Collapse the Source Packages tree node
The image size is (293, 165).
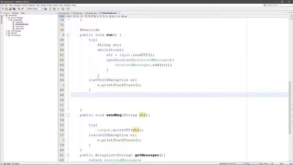[x=6, y=17]
